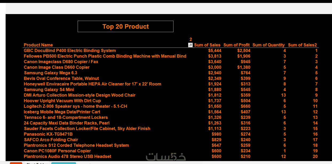The image size is (332, 164).
Task: Select the $660 profit cell
Action: click(x=246, y=106)
